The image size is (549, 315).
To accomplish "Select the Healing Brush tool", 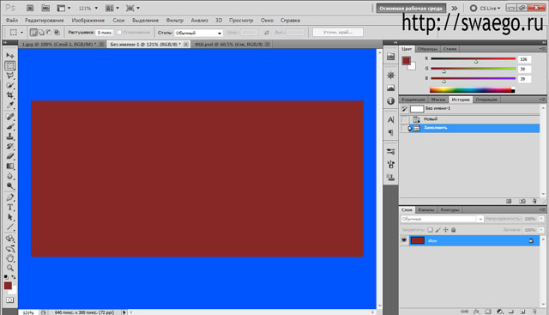I will [x=9, y=117].
